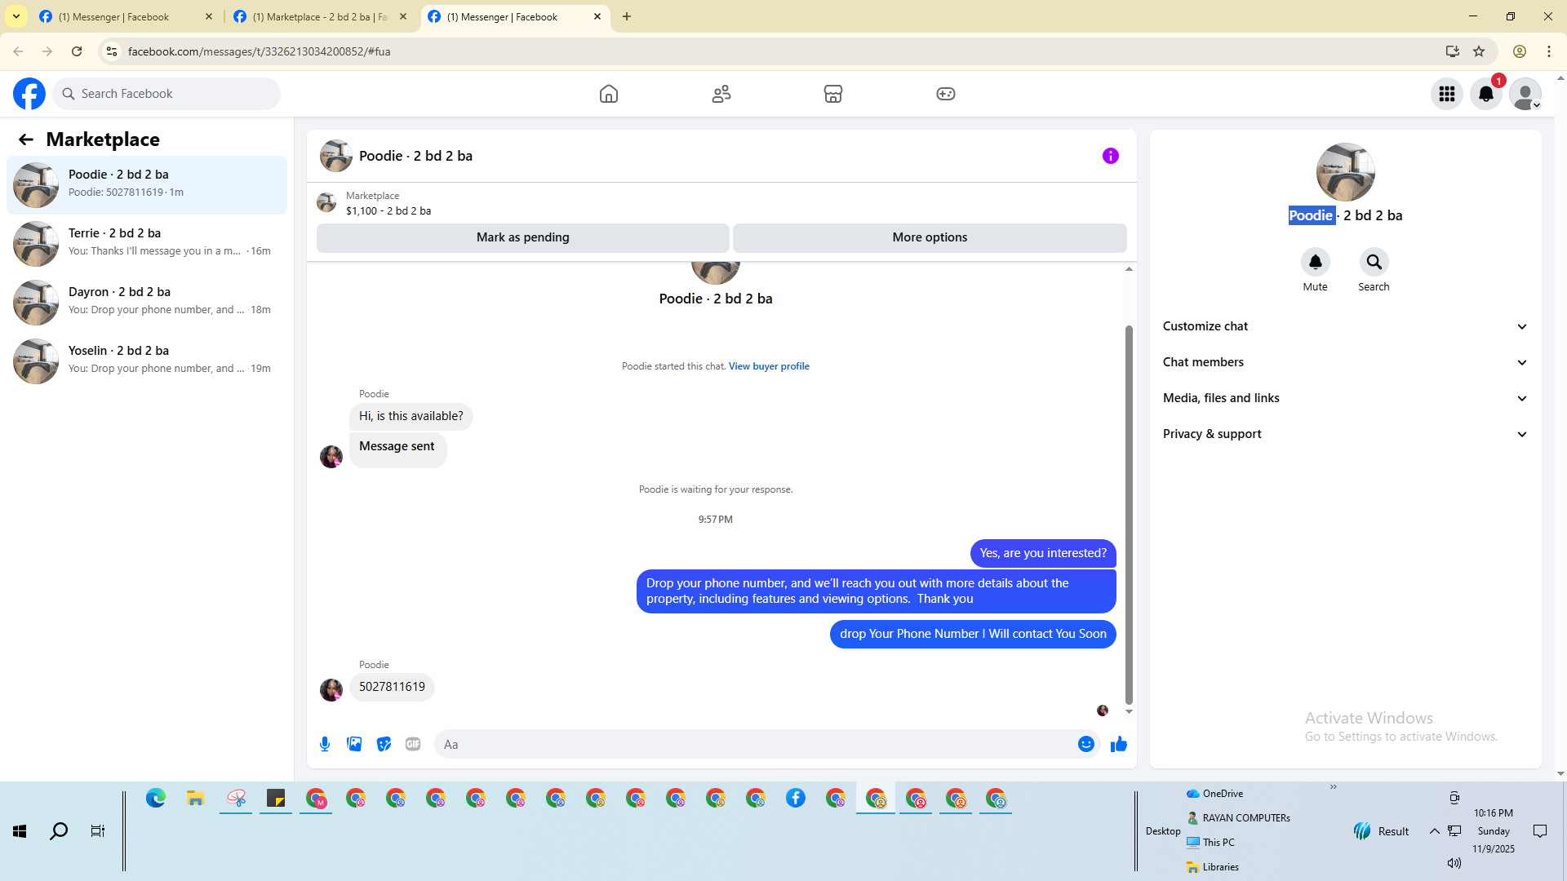The height and width of the screenshot is (881, 1567).
Task: Click the message "Yes, are you interested?"
Action: 1043,553
